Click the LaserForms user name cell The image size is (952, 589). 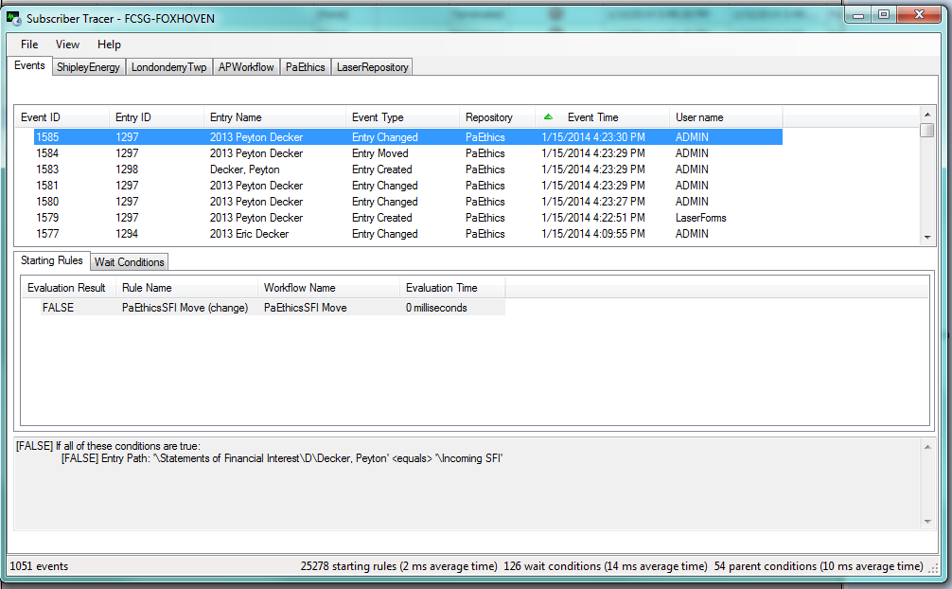(700, 218)
